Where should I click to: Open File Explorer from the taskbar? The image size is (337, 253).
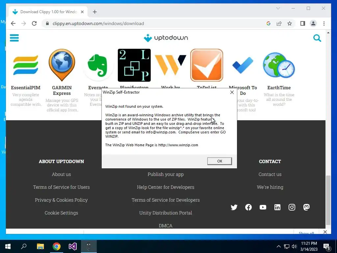[40, 246]
